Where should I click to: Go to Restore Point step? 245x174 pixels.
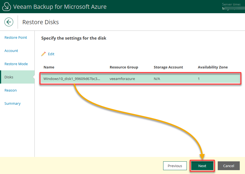pos(16,38)
